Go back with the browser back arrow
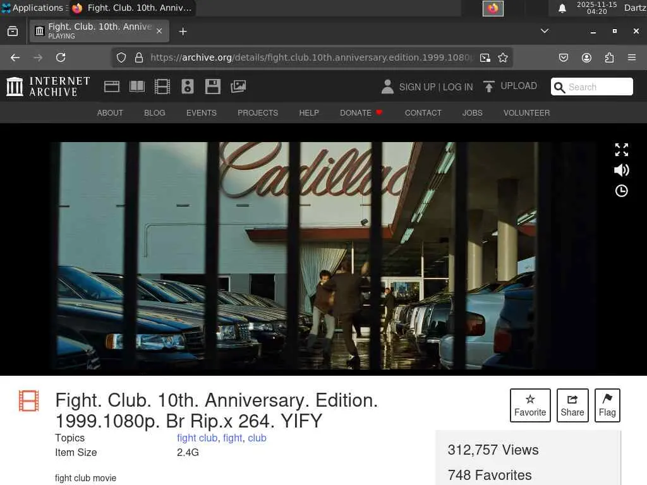This screenshot has height=485, width=647. tap(15, 57)
